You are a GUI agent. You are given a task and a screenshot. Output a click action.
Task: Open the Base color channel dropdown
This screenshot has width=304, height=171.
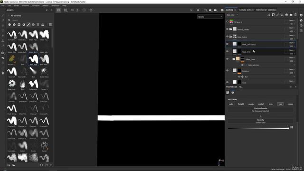coord(232,15)
